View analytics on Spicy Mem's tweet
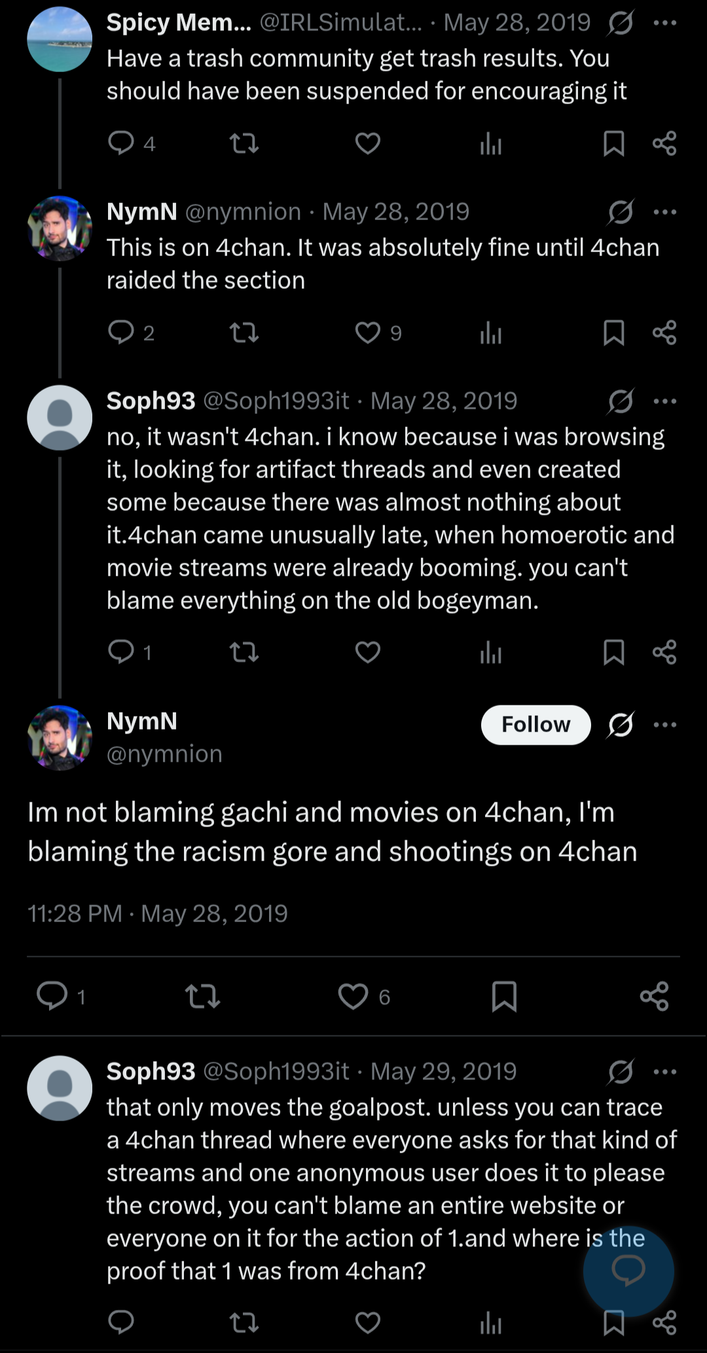707x1353 pixels. pos(490,143)
